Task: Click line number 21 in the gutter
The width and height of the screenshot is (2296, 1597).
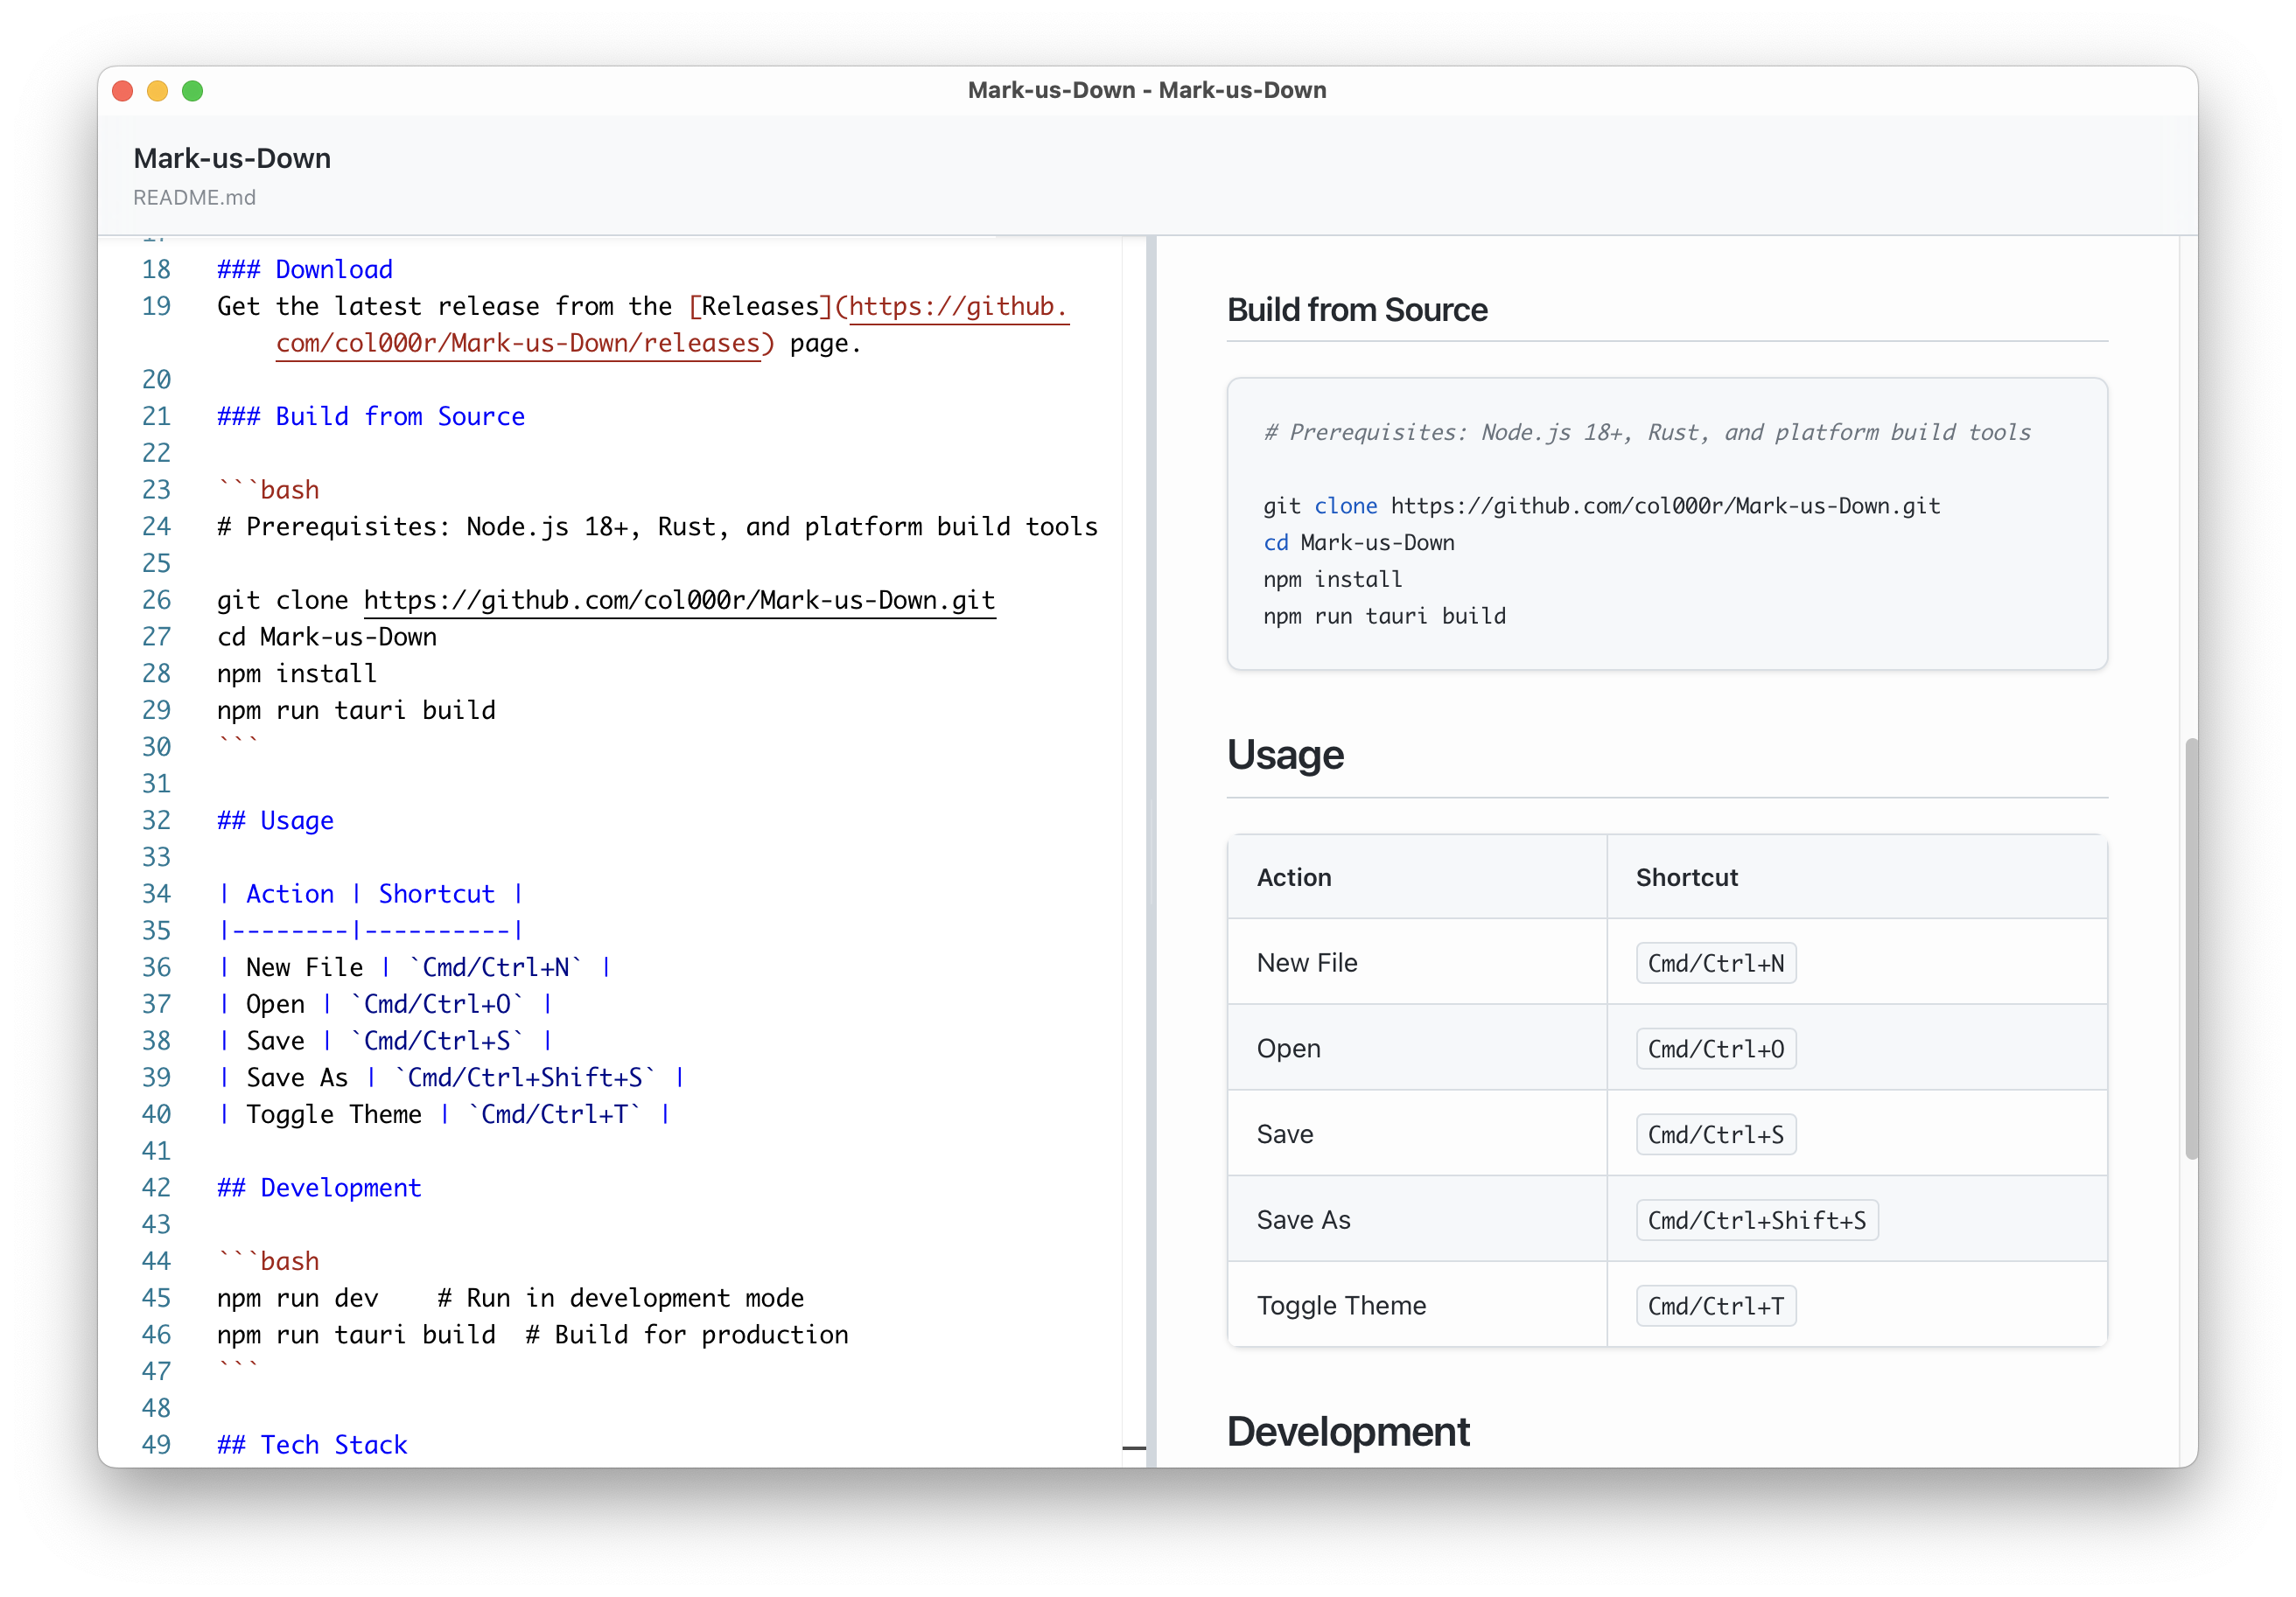Action: pos(157,415)
